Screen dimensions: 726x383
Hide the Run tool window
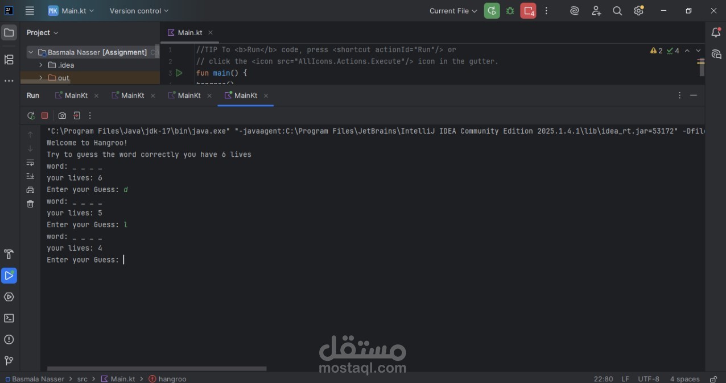pyautogui.click(x=694, y=95)
